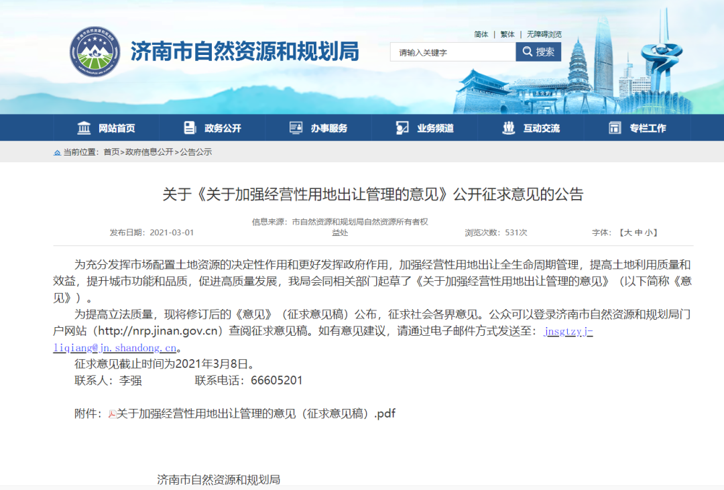Click the 联系人: 李强 text
Viewport: 724px width, 490px height.
[x=108, y=381]
